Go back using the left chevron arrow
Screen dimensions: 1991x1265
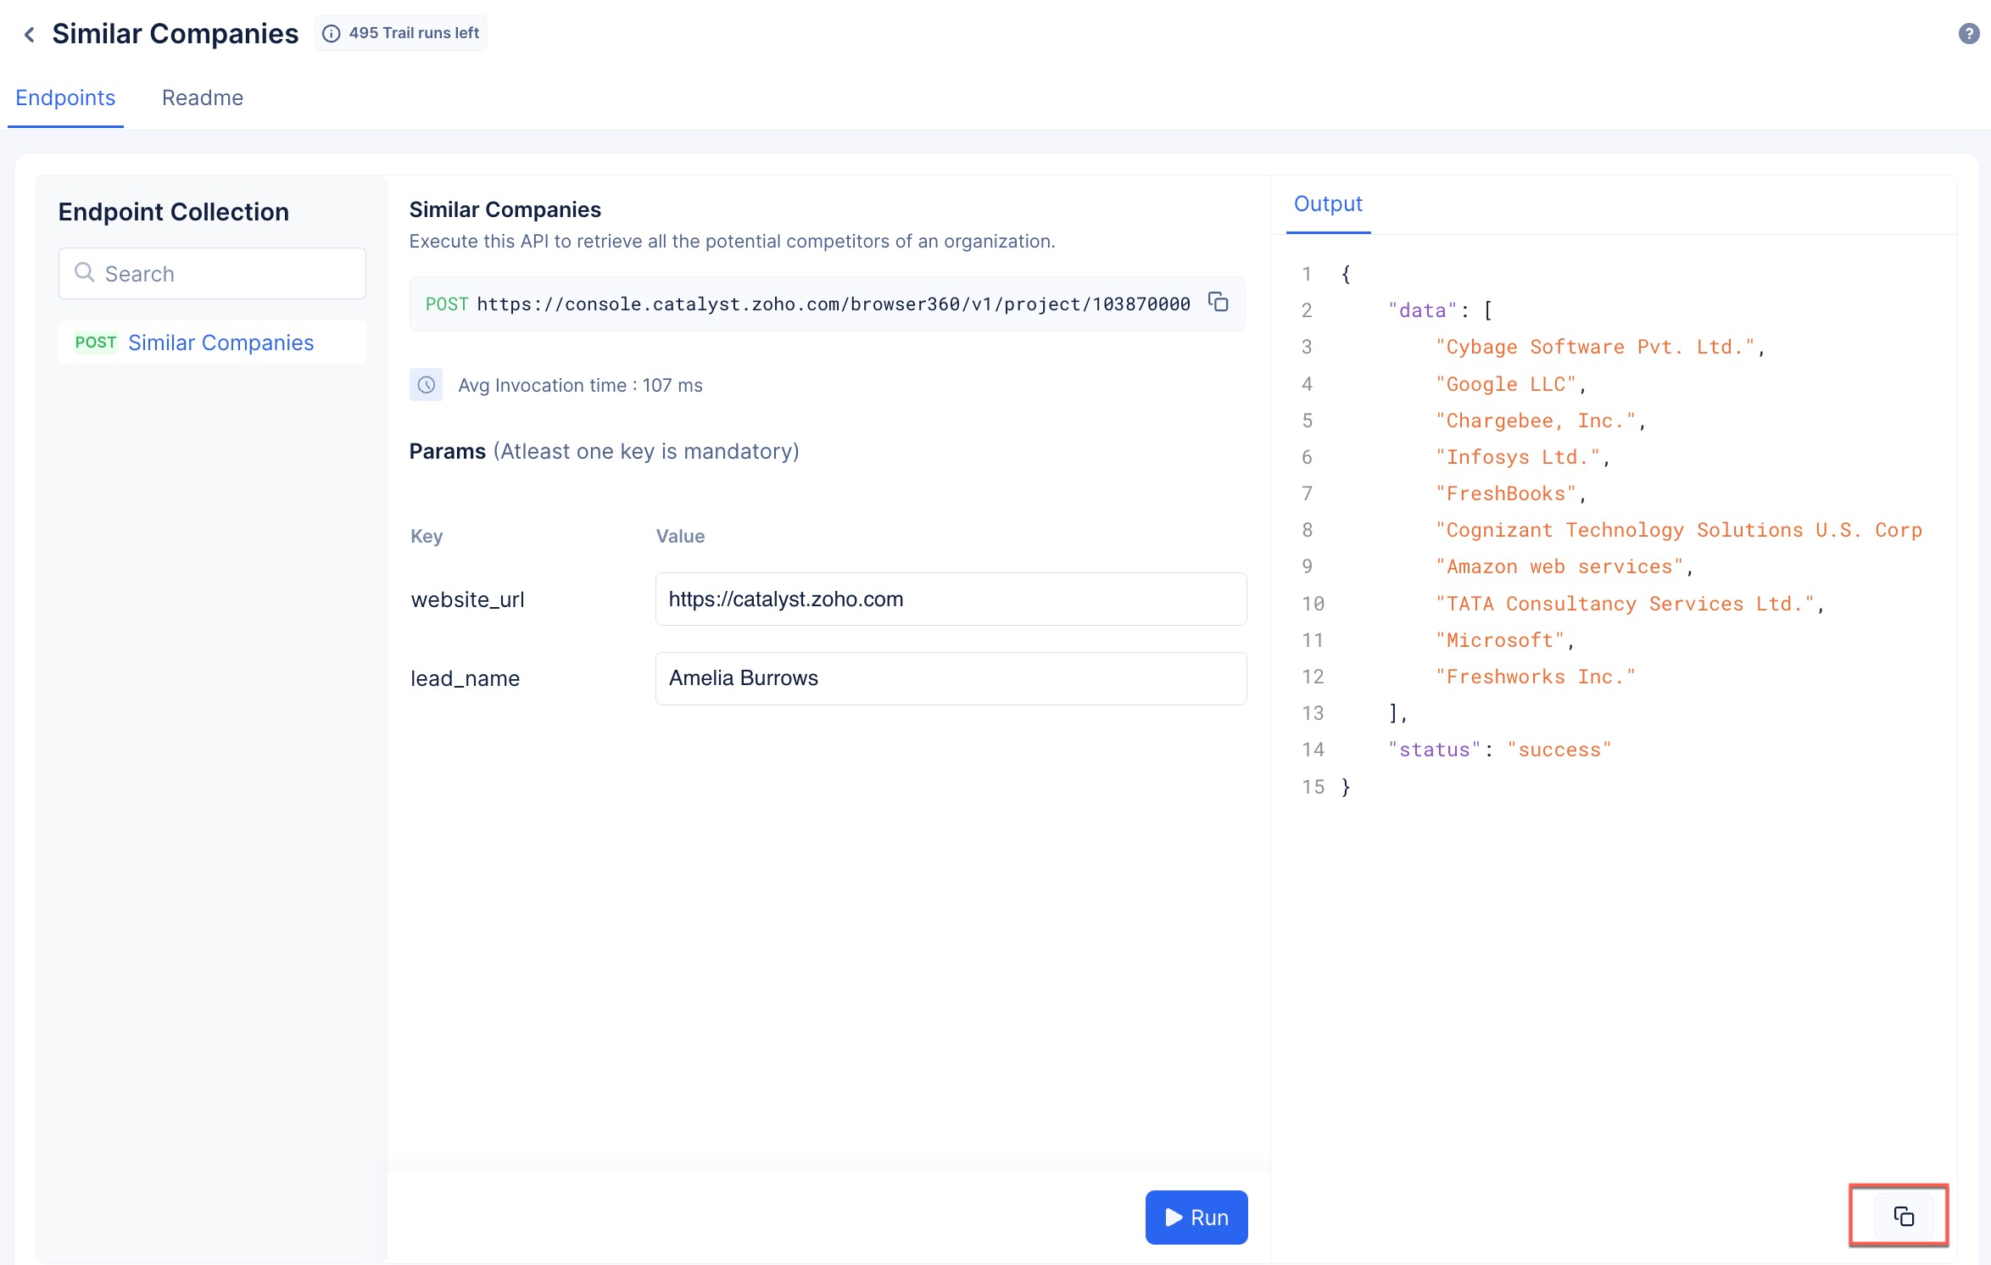click(x=29, y=34)
